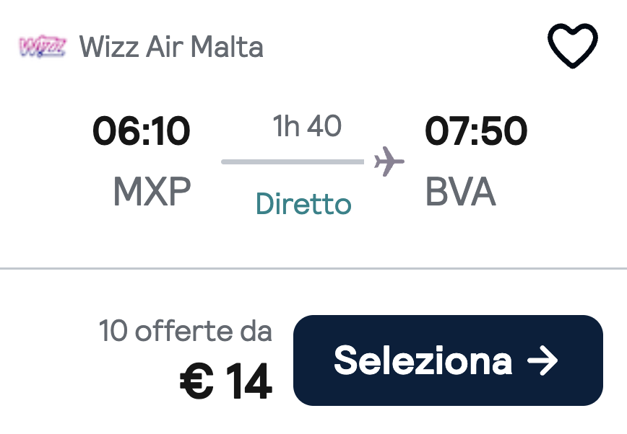
Task: Click empty space left of Wizz logo
Action: point(9,47)
